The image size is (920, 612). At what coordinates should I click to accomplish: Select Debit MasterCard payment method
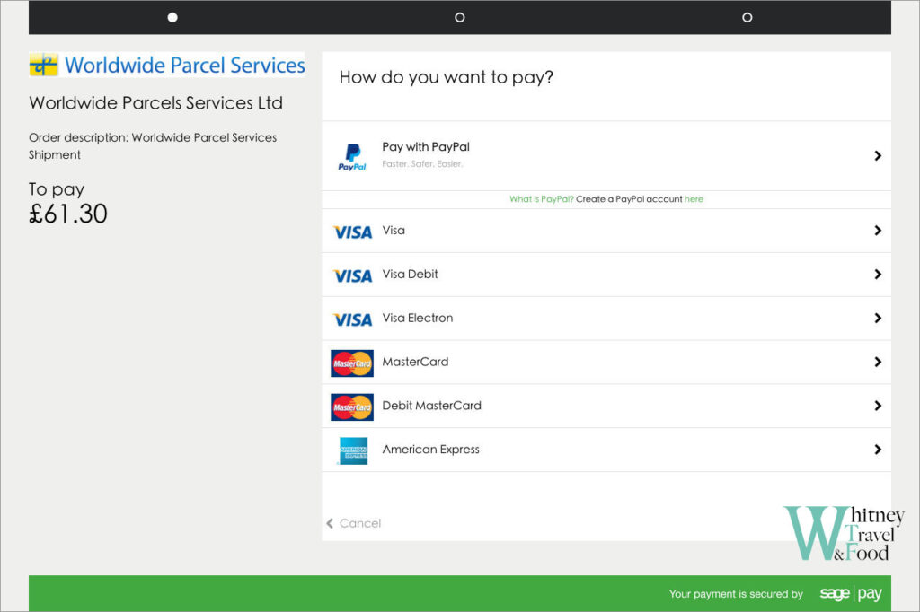(x=606, y=407)
